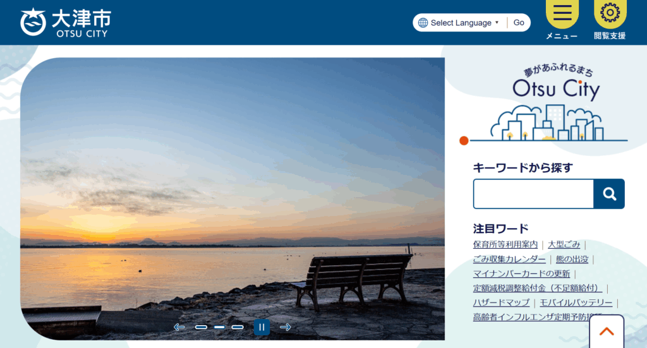Open the 閲覧支援 gear settings
647x348 pixels.
(x=610, y=19)
